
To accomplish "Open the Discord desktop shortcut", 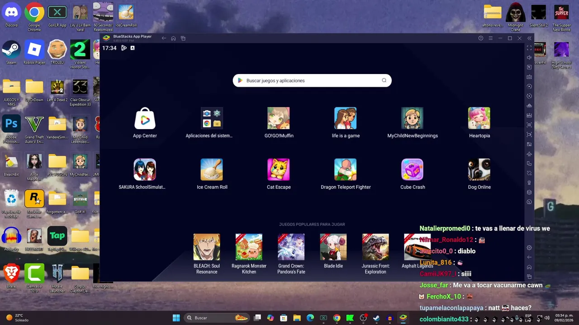I will pos(11,16).
